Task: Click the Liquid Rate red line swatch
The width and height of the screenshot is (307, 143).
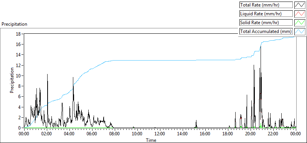Action: coord(300,14)
